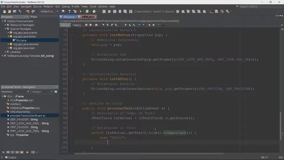Open the Navigate menu

point(26,7)
